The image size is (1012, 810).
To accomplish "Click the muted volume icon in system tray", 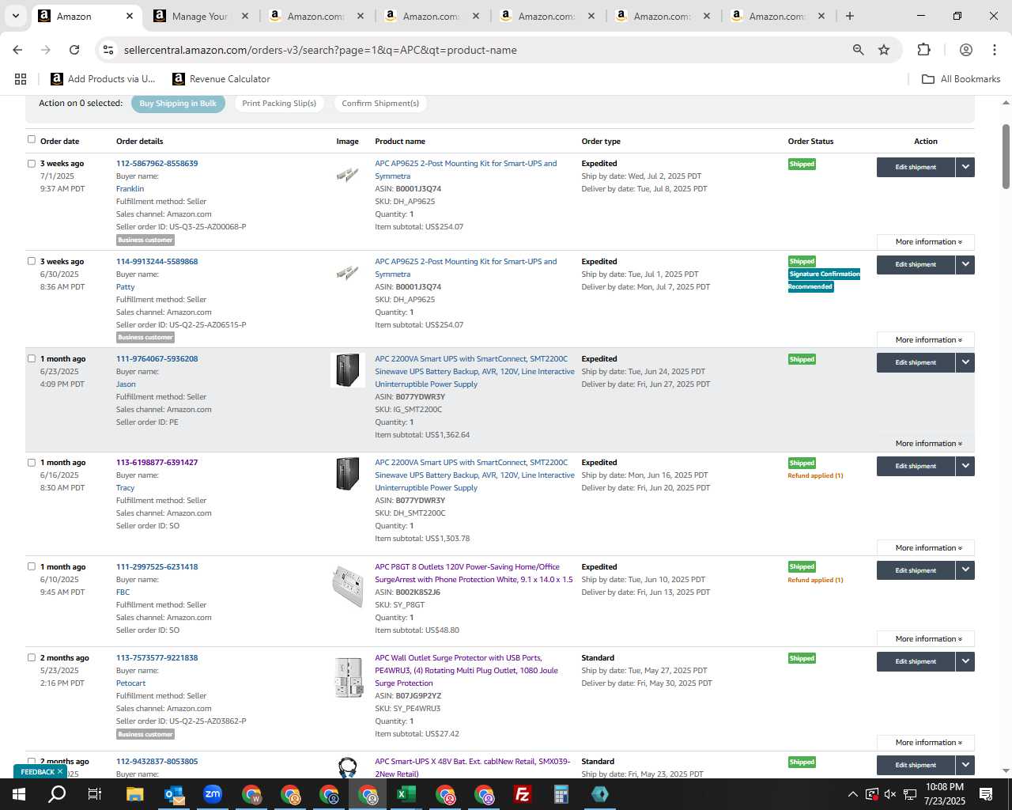I will 890,794.
